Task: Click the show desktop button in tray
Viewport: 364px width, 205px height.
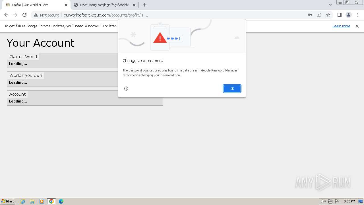Action: point(361,201)
